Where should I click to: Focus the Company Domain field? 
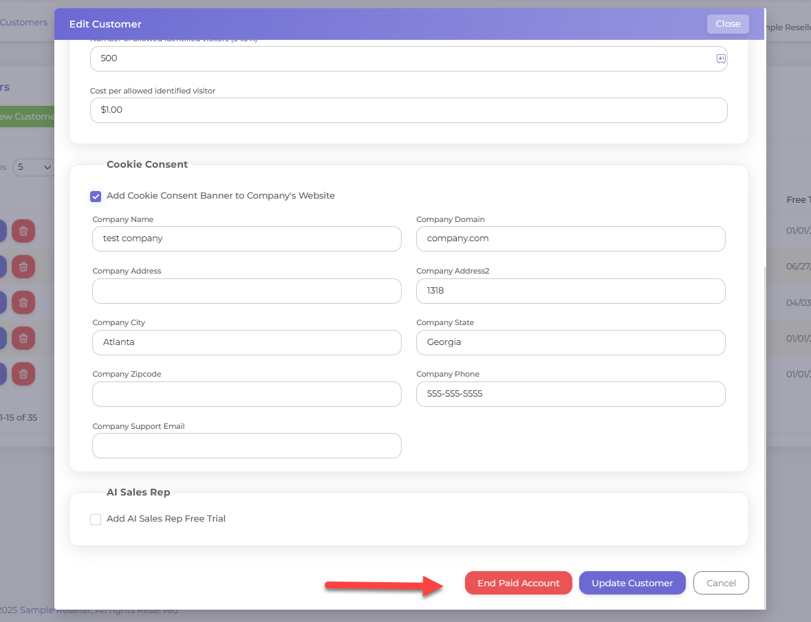[x=570, y=239]
